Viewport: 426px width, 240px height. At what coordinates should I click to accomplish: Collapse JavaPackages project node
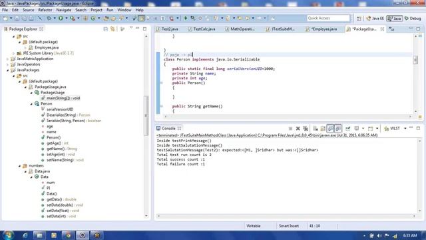(x=7, y=70)
